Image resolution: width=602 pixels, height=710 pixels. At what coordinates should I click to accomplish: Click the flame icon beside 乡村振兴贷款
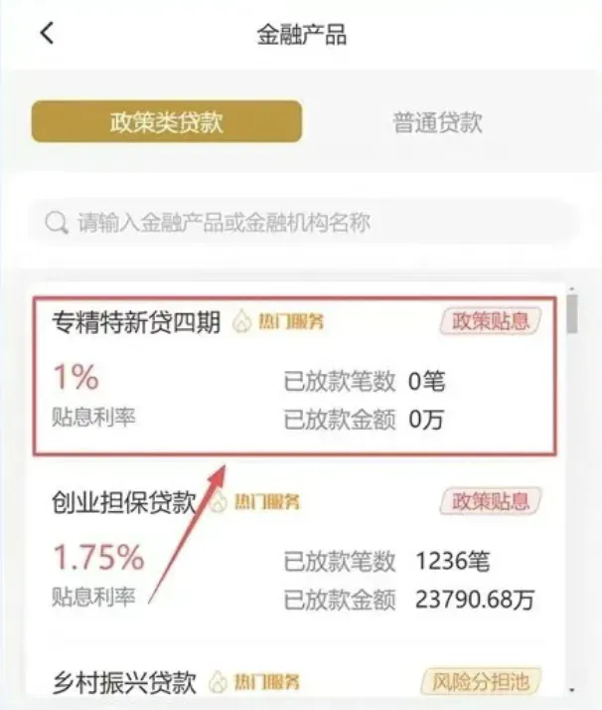point(218,682)
